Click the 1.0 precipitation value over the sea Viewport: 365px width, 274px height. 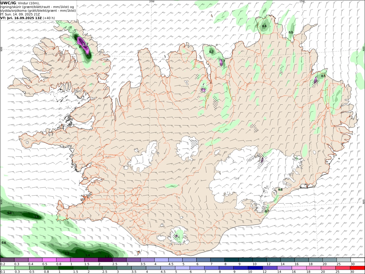click(x=9, y=213)
